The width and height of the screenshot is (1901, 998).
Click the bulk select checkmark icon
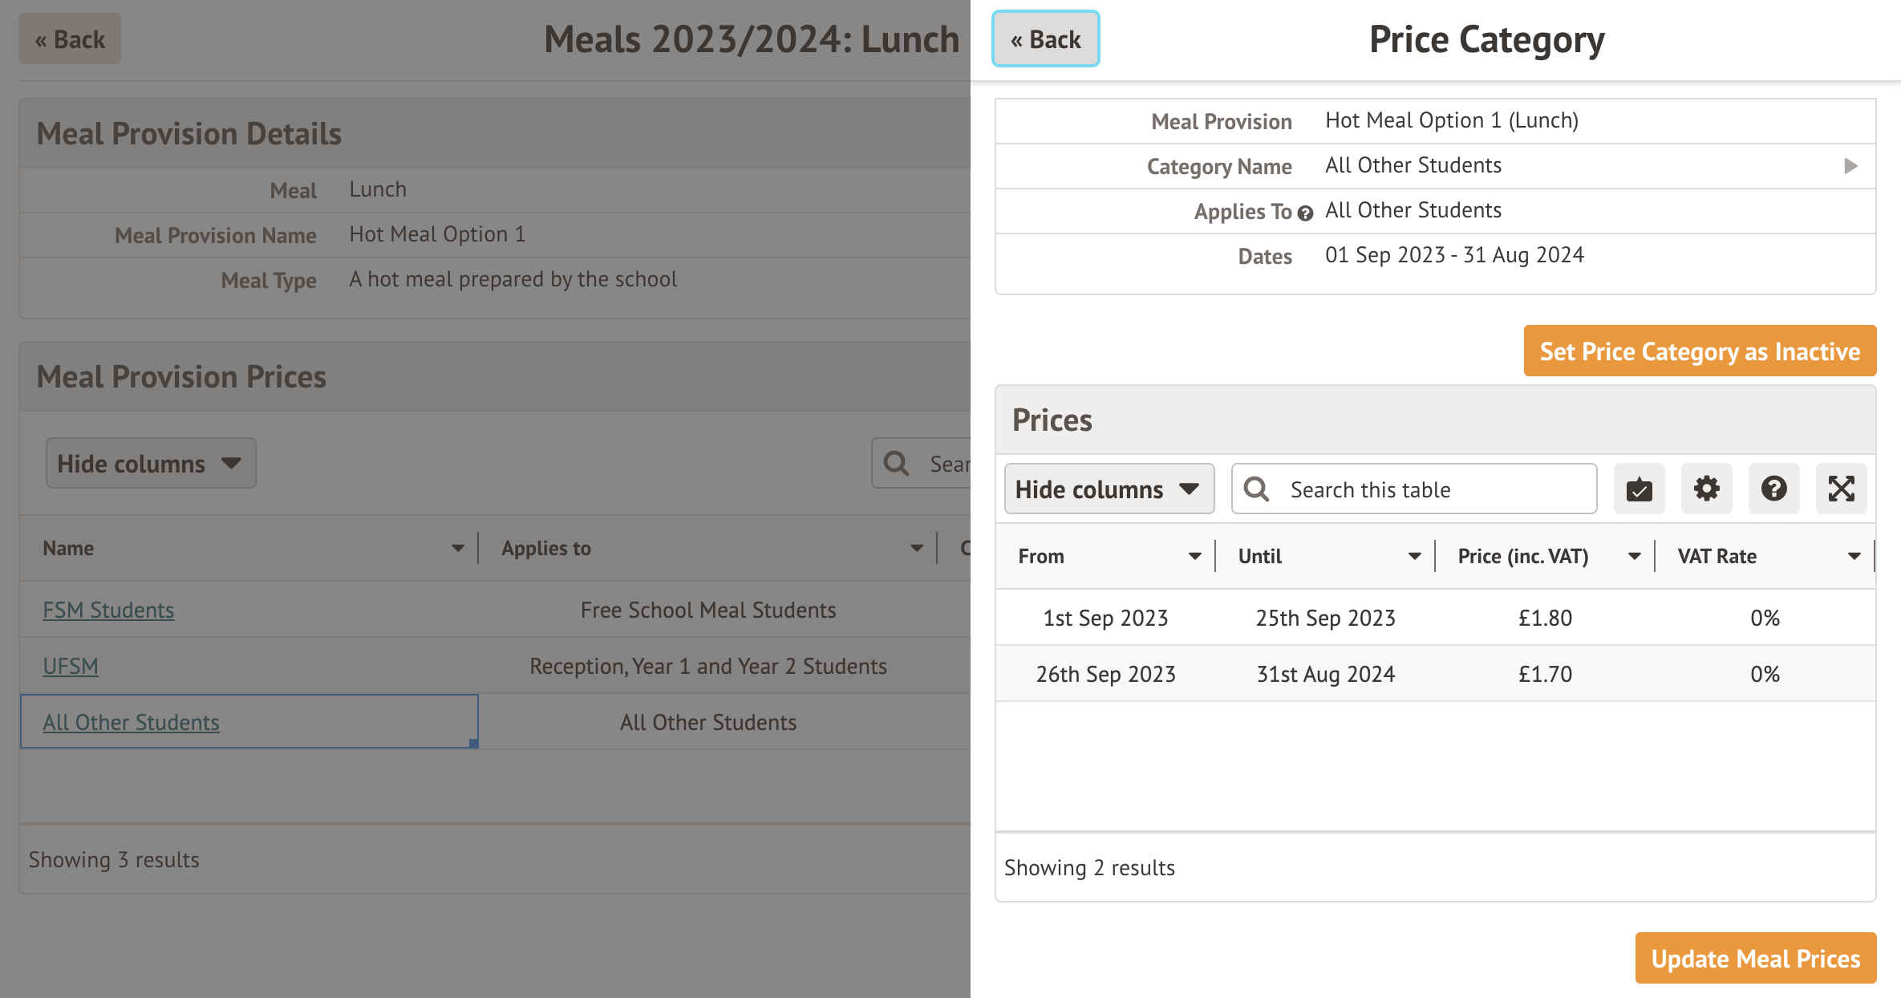pos(1639,489)
